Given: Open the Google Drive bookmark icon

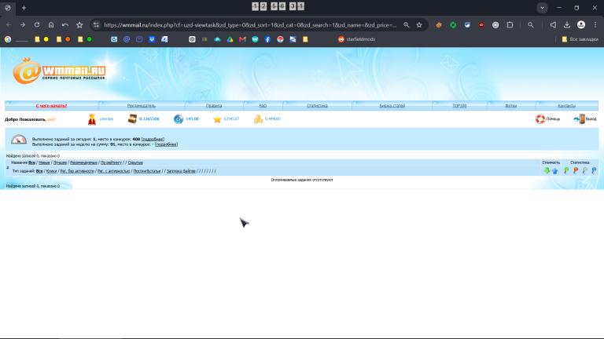Looking at the screenshot, I should point(230,39).
